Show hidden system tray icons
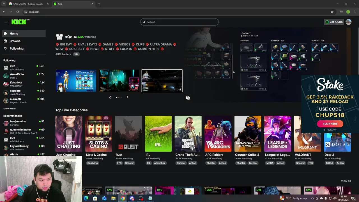 click(312, 198)
